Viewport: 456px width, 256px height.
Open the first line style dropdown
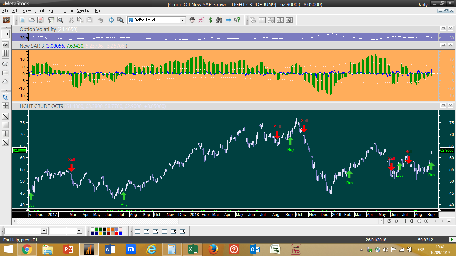coord(44,231)
